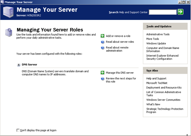Open More Tools link

click(x=153, y=39)
